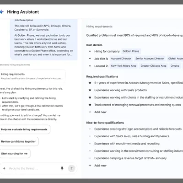Click the microphone icon in reply box
183x183 pixels.
(62, 168)
